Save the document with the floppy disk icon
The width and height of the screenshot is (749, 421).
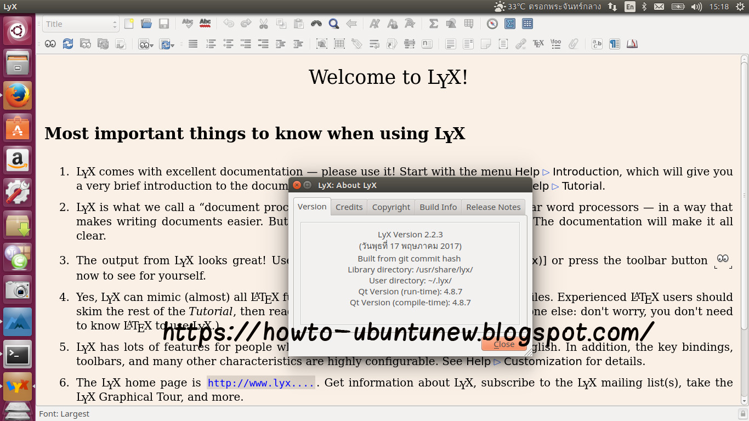tap(163, 24)
